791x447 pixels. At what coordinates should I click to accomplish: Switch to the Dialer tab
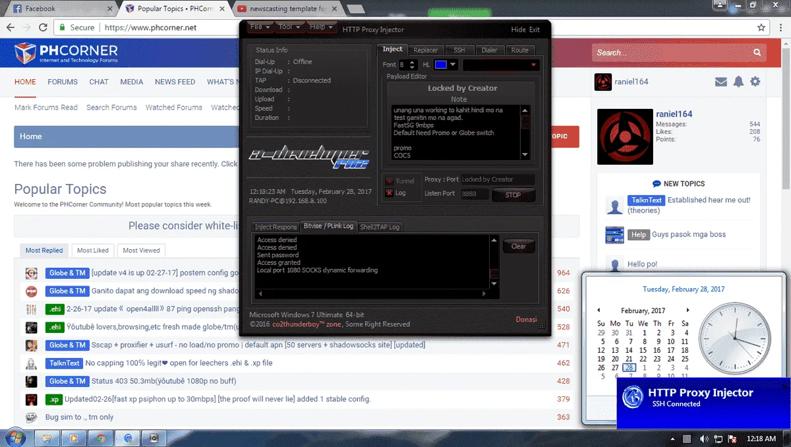pos(489,50)
